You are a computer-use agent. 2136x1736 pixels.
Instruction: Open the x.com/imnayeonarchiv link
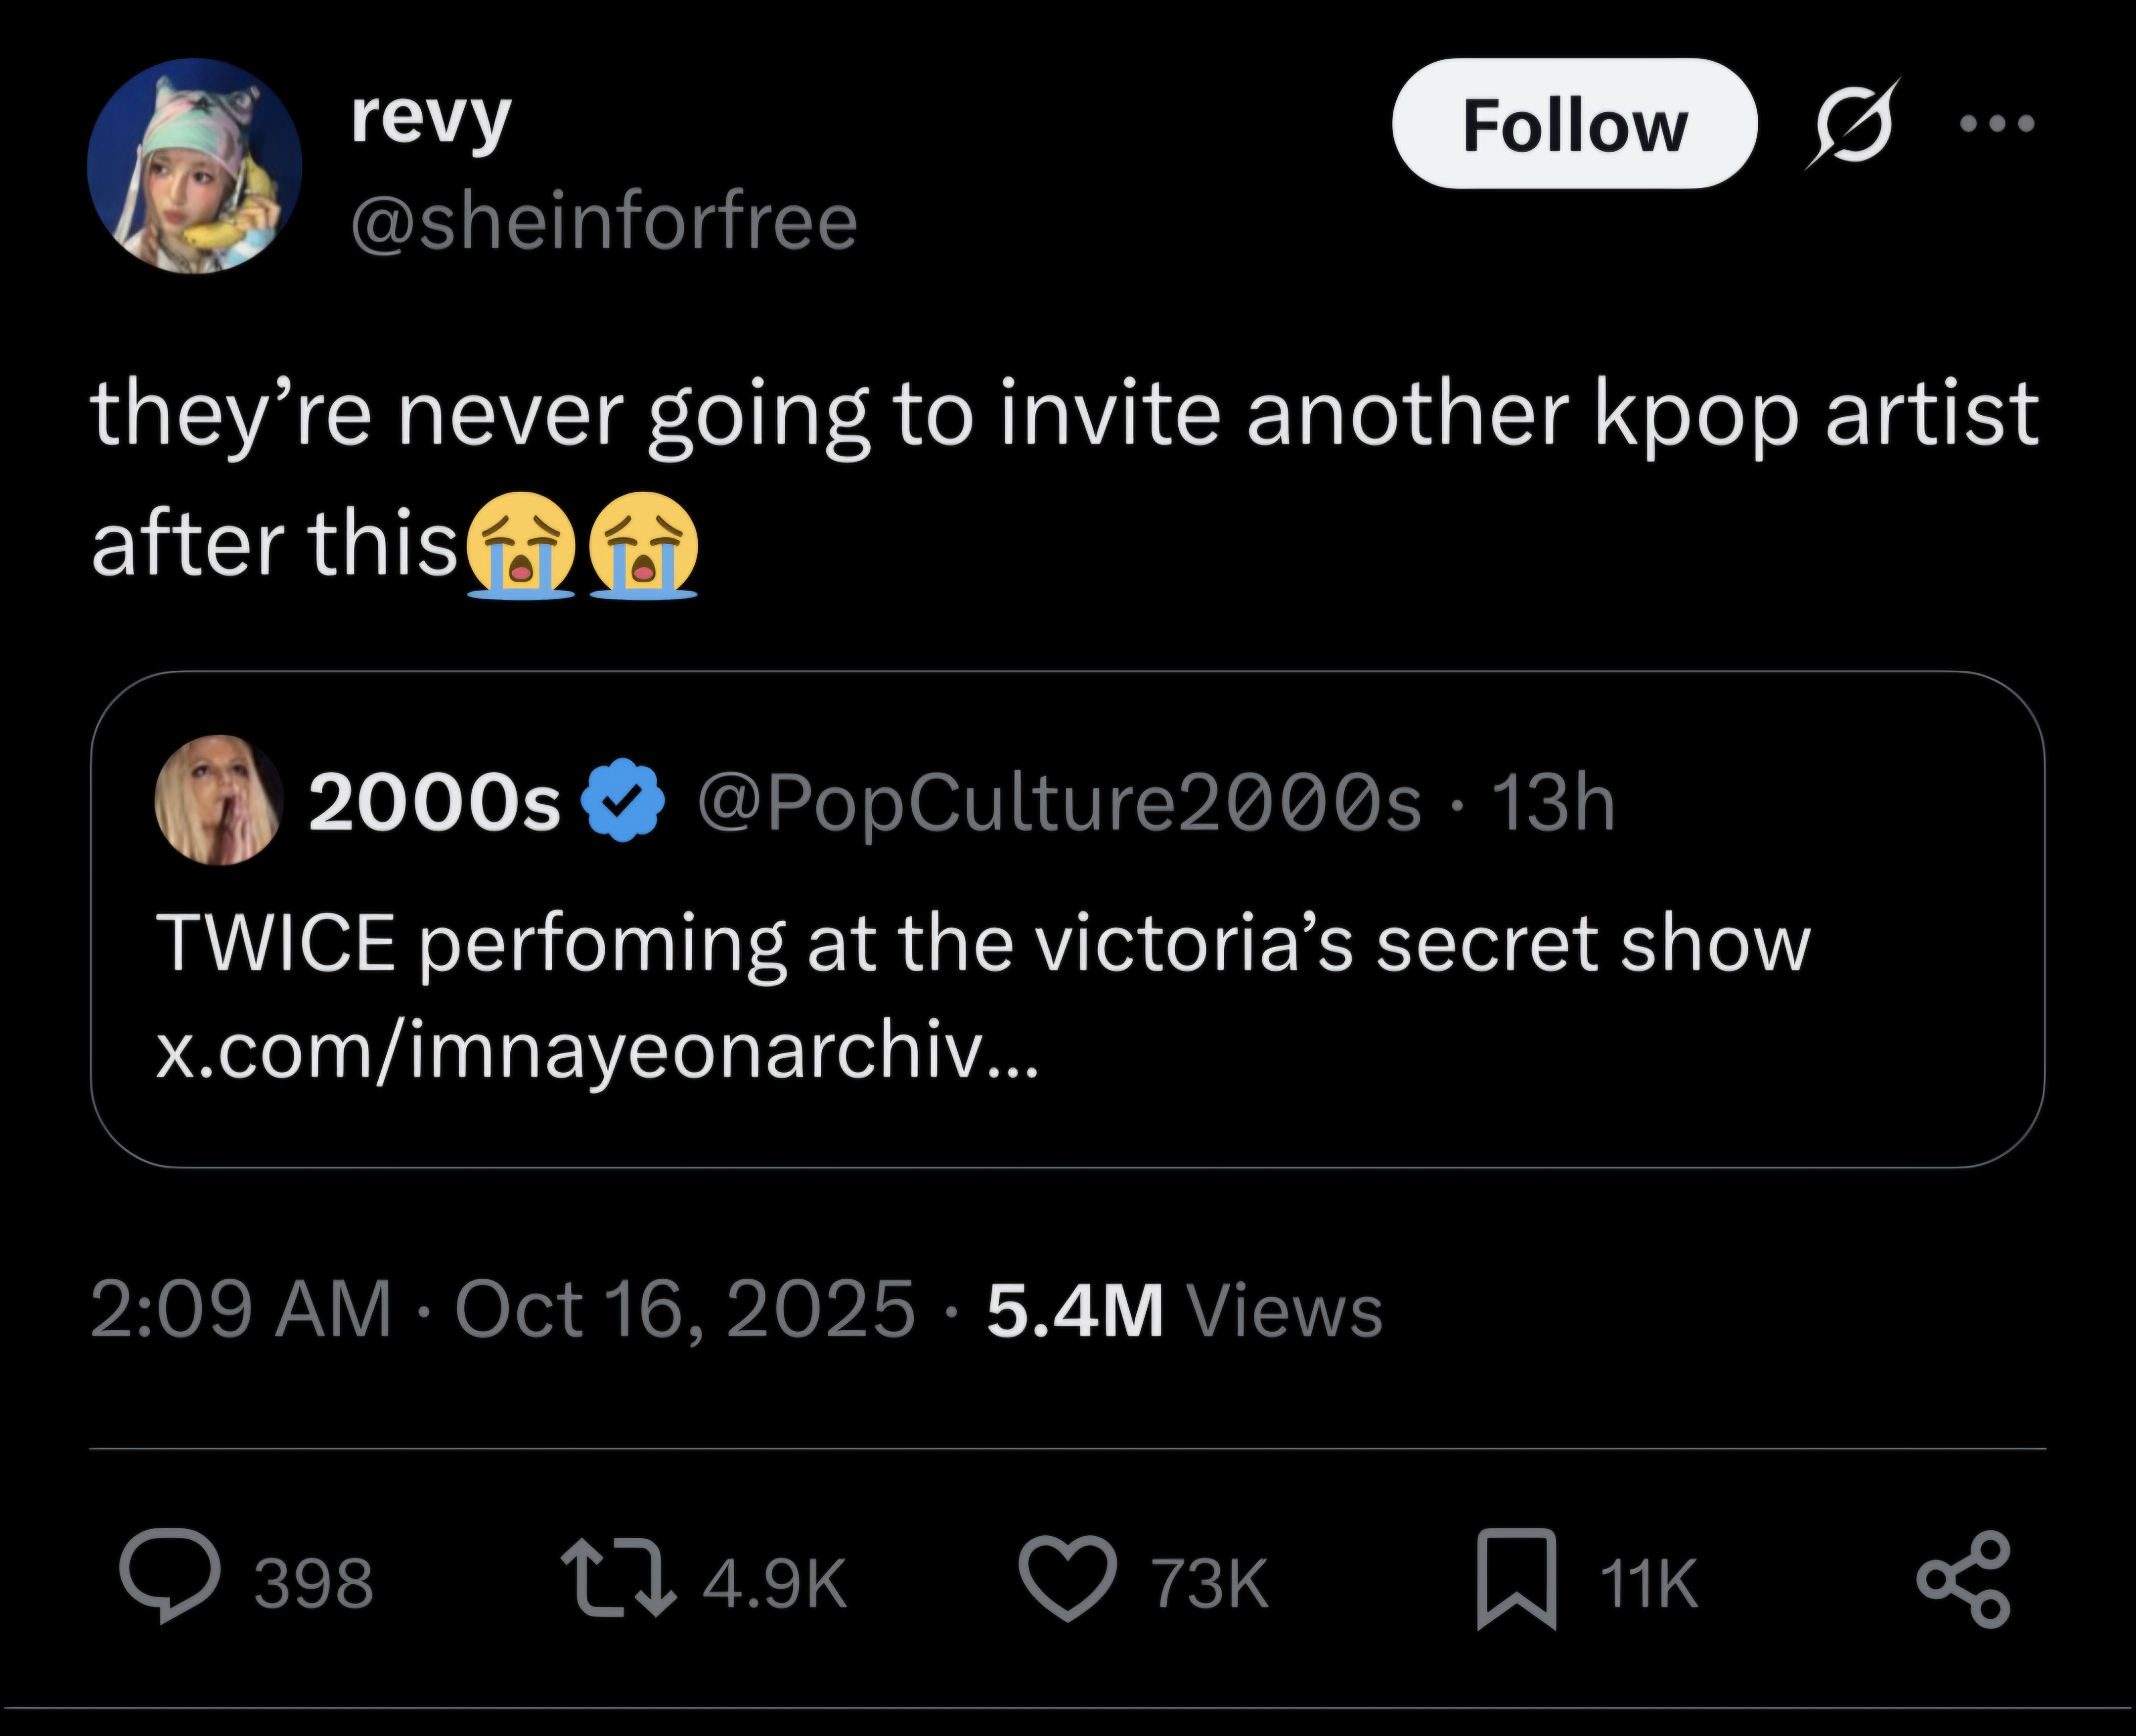pos(597,1052)
